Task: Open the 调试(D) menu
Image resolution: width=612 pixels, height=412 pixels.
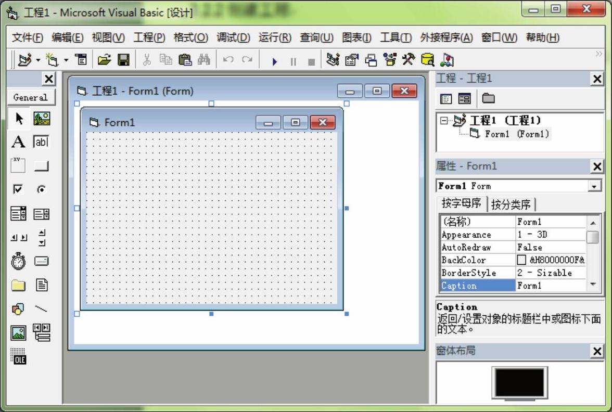Action: tap(233, 37)
